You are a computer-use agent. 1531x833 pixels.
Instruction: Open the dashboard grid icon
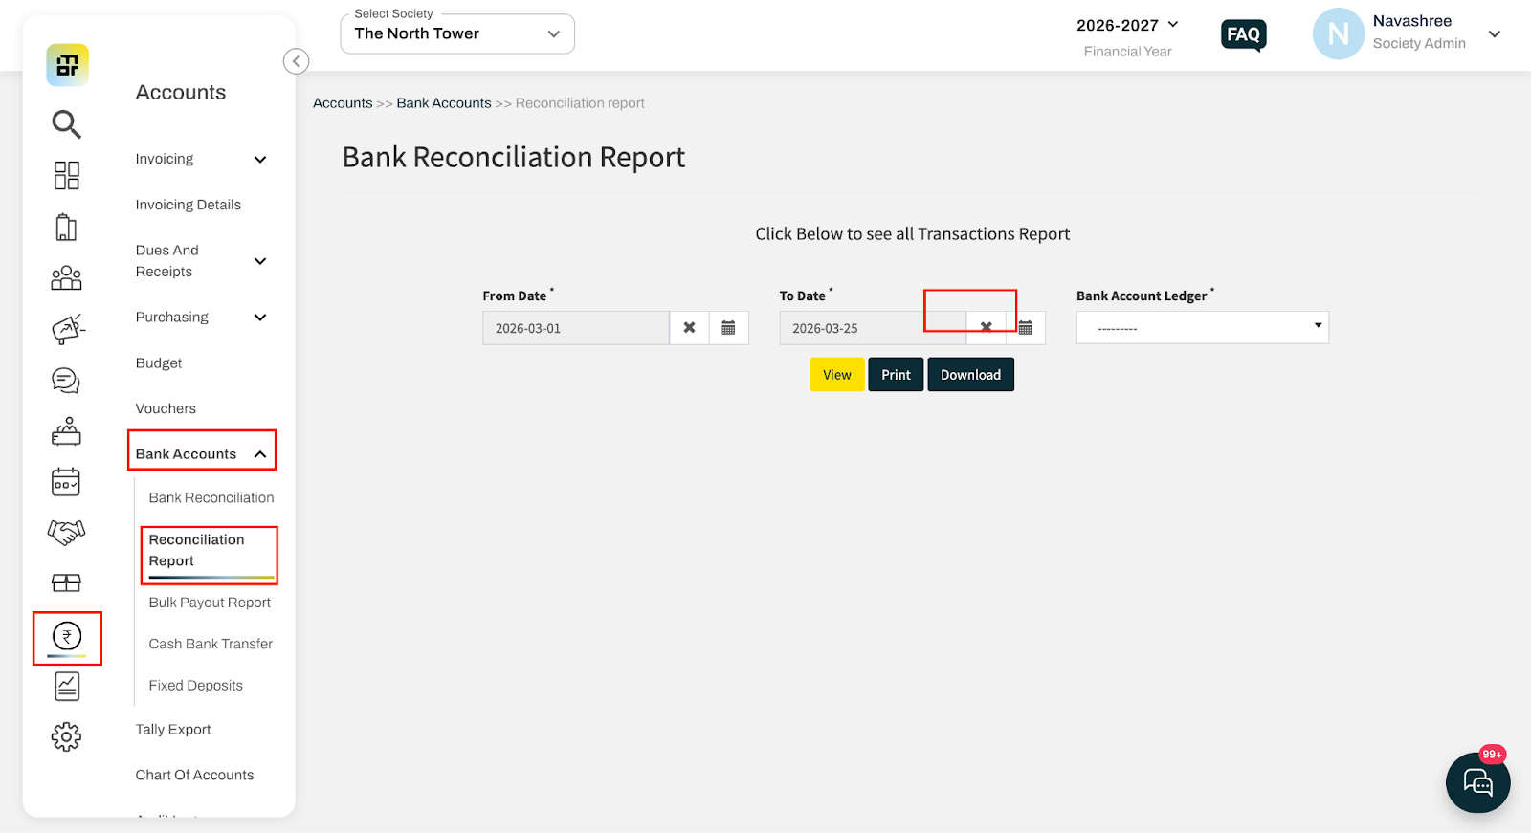[66, 175]
